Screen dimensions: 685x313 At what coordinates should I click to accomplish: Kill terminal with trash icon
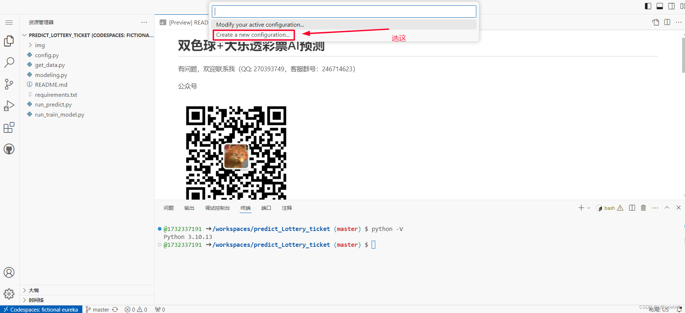(x=643, y=208)
